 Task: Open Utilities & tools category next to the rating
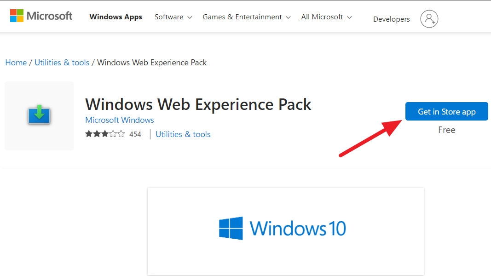click(x=183, y=134)
